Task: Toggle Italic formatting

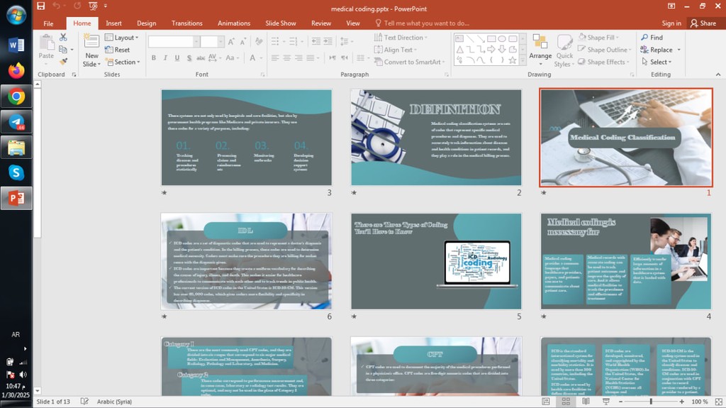Action: click(x=165, y=58)
